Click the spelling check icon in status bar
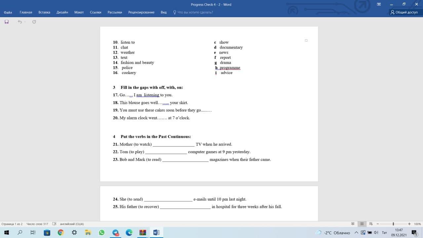The image size is (423, 238). (55, 224)
